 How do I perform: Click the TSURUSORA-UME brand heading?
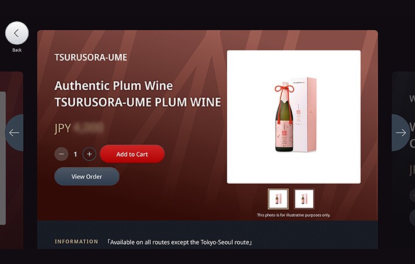tap(91, 57)
